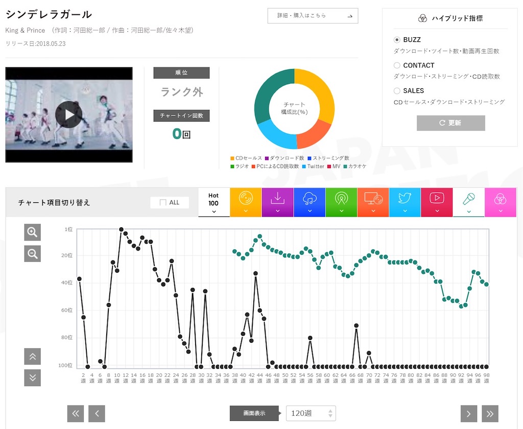Image resolution: width=523 pixels, height=429 pixels.
Task: Select the orange-red PC CD lookup tab
Action: click(x=373, y=202)
